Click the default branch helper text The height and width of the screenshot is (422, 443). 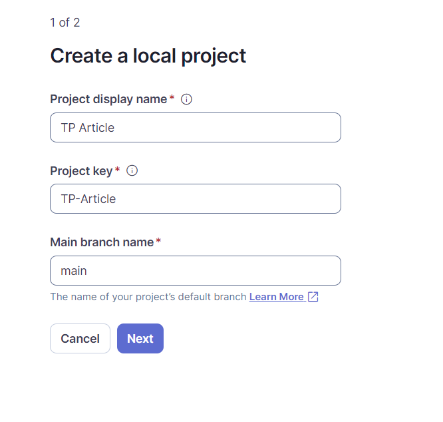click(x=148, y=297)
